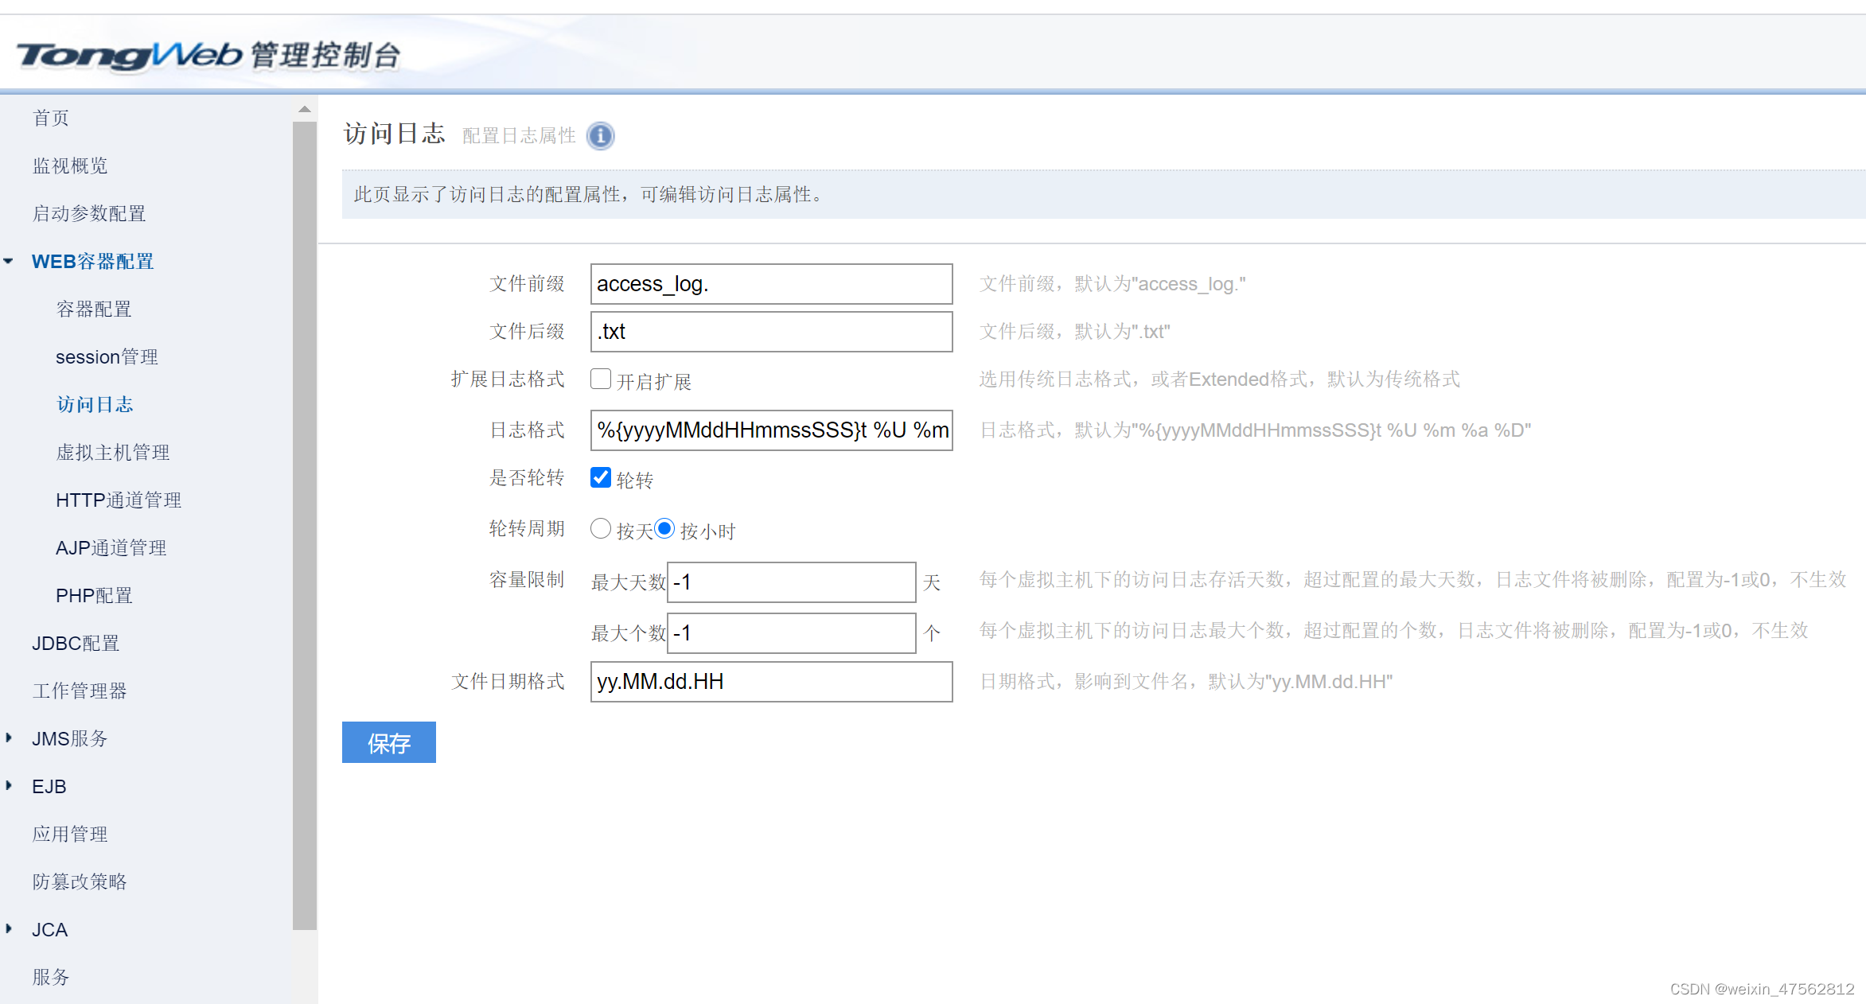Uncheck the 轮转 rotation checkbox

(x=601, y=477)
